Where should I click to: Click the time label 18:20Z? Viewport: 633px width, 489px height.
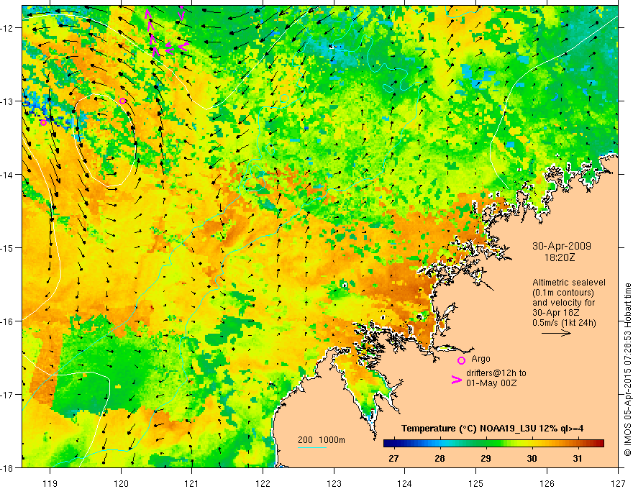[559, 257]
